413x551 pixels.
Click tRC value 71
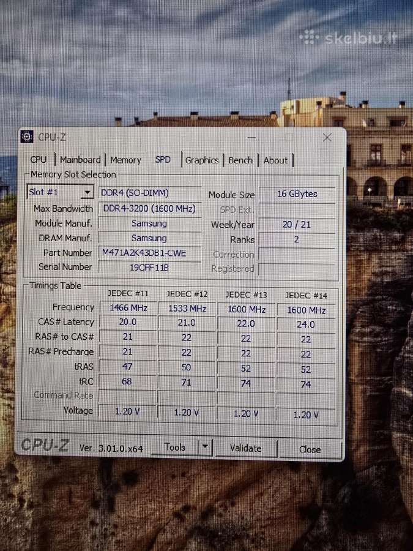(x=187, y=382)
